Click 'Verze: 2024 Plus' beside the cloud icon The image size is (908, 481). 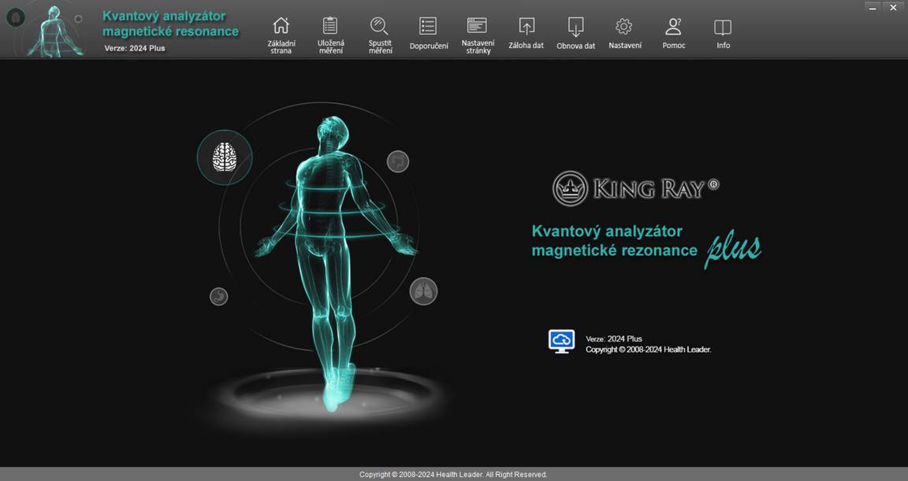coord(614,339)
